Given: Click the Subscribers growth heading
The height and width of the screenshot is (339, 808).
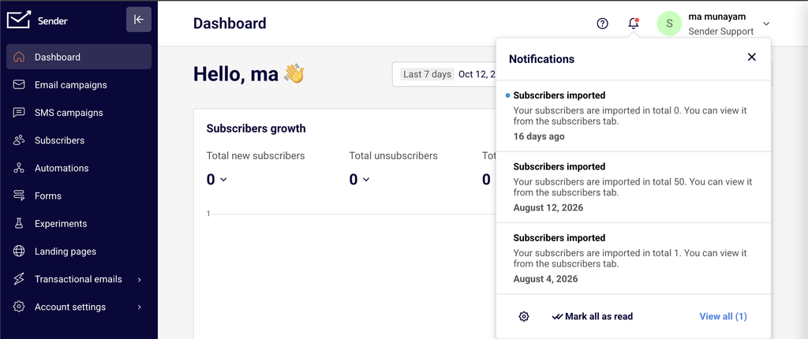Looking at the screenshot, I should (x=256, y=129).
